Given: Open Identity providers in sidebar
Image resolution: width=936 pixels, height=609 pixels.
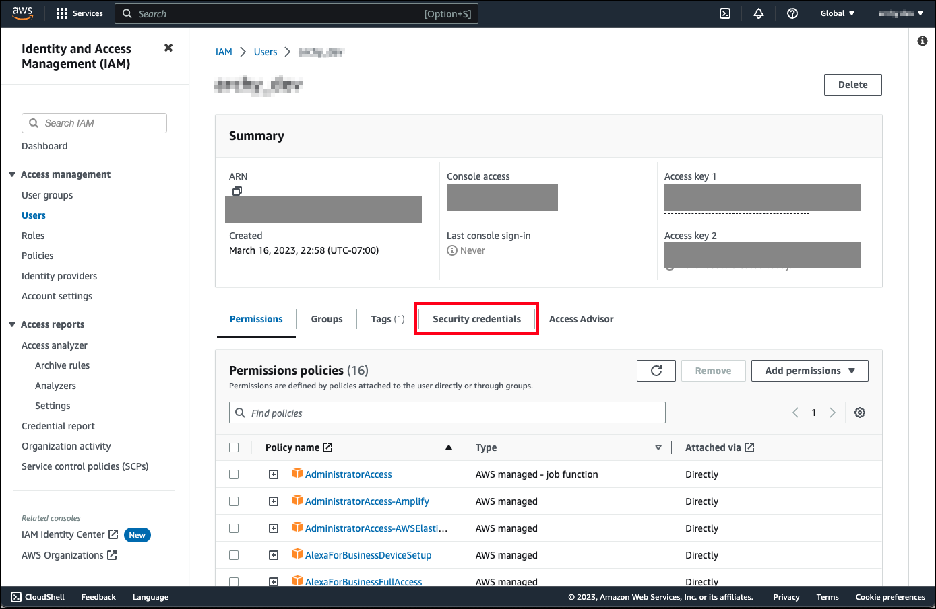Looking at the screenshot, I should click(59, 276).
